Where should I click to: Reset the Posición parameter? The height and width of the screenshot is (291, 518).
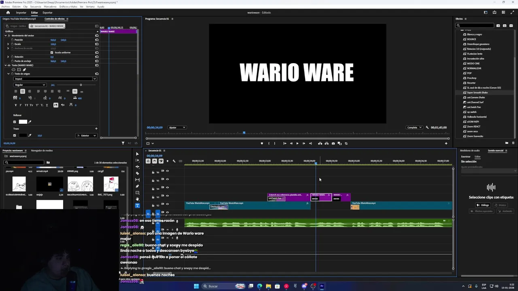click(97, 40)
